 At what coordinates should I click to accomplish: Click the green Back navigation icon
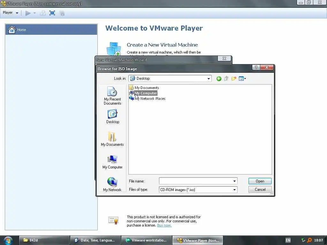(219, 78)
